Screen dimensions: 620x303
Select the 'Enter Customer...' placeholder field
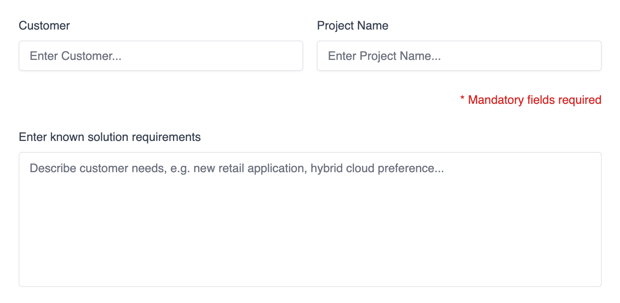(161, 56)
